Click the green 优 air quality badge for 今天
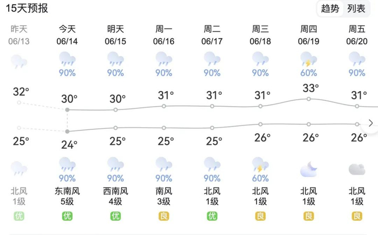Viewport: 378px width, 235px height. [x=67, y=216]
